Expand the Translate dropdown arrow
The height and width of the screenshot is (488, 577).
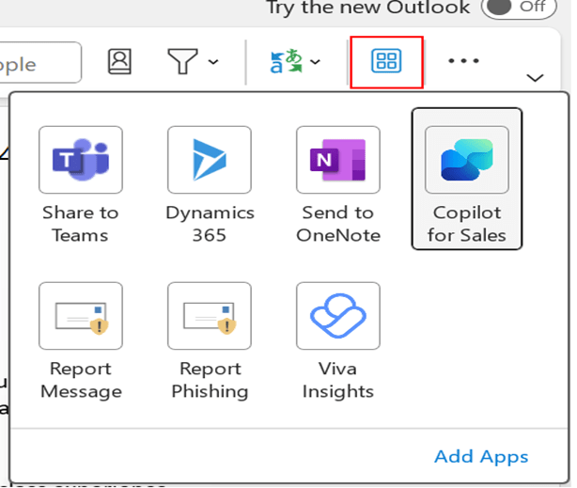click(315, 63)
